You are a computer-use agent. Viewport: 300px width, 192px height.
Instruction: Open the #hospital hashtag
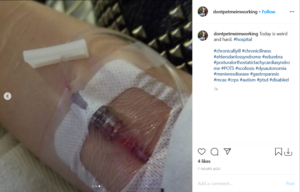point(243,39)
